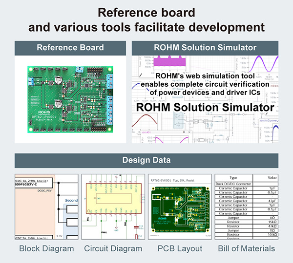Click the yellow IC symbol in circuit diagram
The height and width of the screenshot is (263, 293).
tap(114, 198)
